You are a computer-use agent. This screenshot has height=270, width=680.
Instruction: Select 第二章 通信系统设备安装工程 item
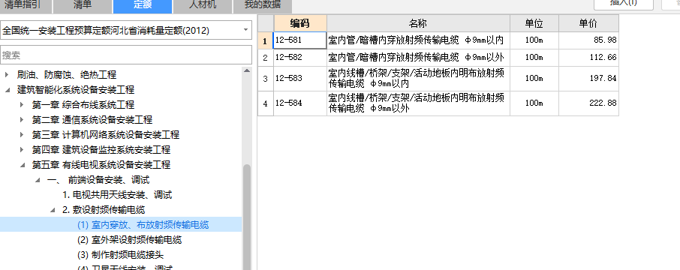[92, 119]
